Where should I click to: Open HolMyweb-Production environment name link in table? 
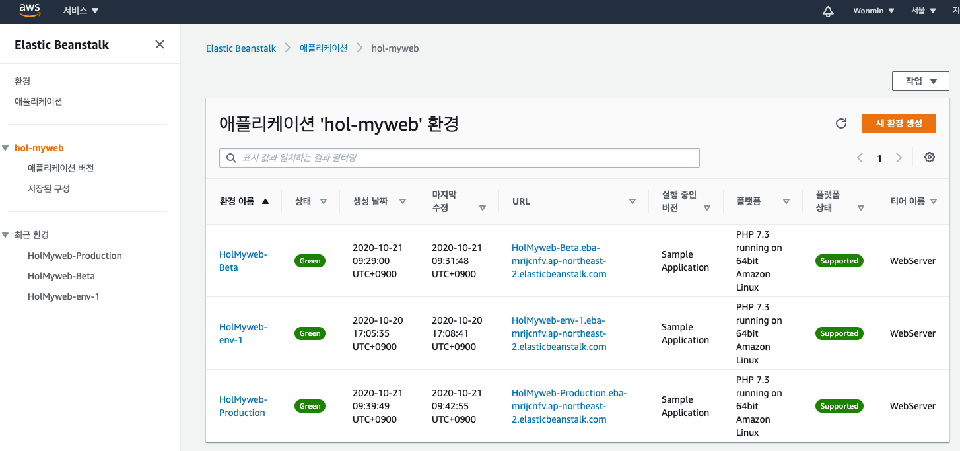coord(243,406)
